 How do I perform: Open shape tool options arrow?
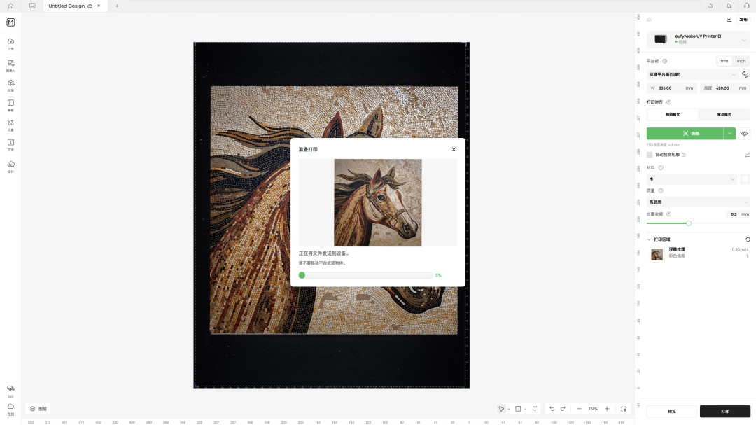(525, 409)
